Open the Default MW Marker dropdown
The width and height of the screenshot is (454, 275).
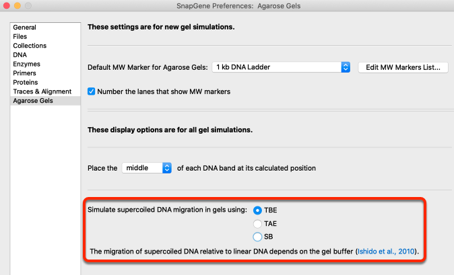281,67
